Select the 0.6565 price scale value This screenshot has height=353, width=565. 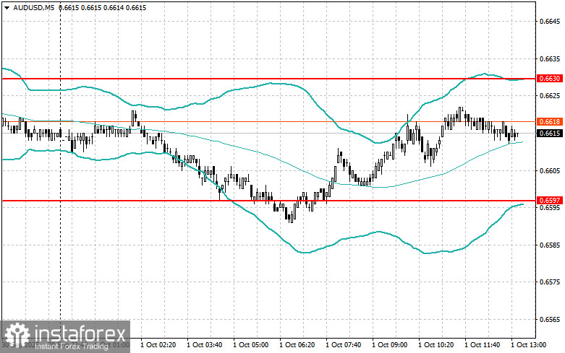pos(550,320)
